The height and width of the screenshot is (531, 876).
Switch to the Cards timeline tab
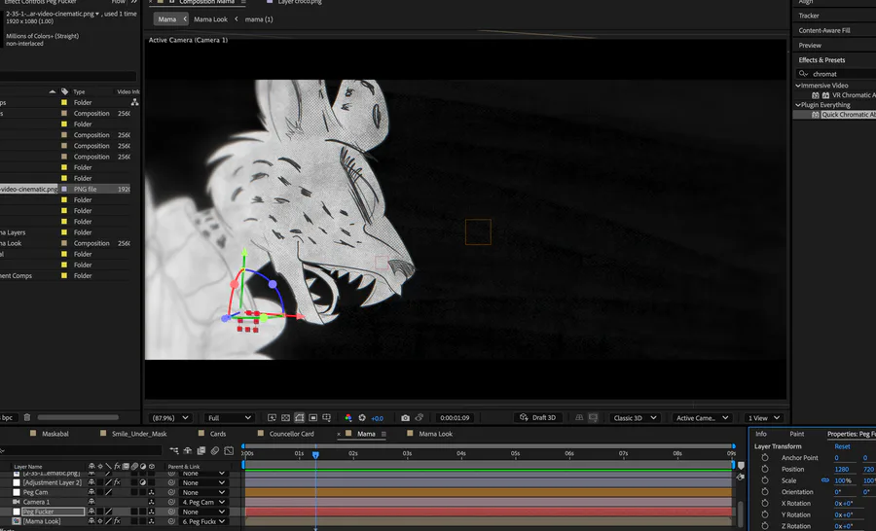tap(218, 434)
